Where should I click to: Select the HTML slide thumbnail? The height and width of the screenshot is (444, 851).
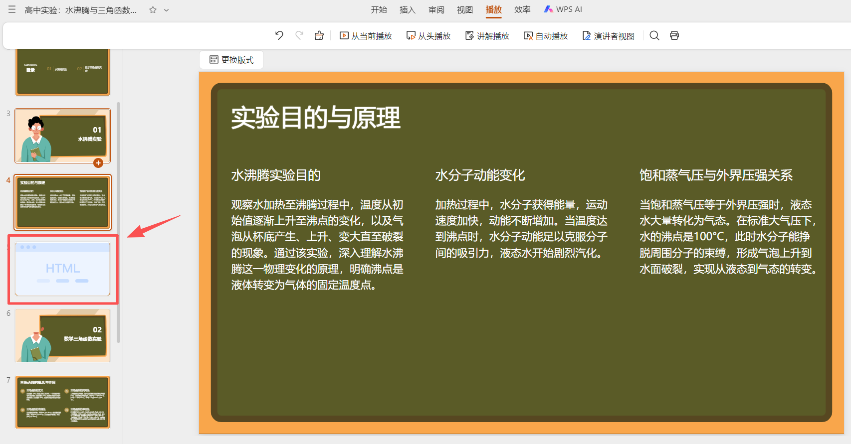tap(63, 269)
